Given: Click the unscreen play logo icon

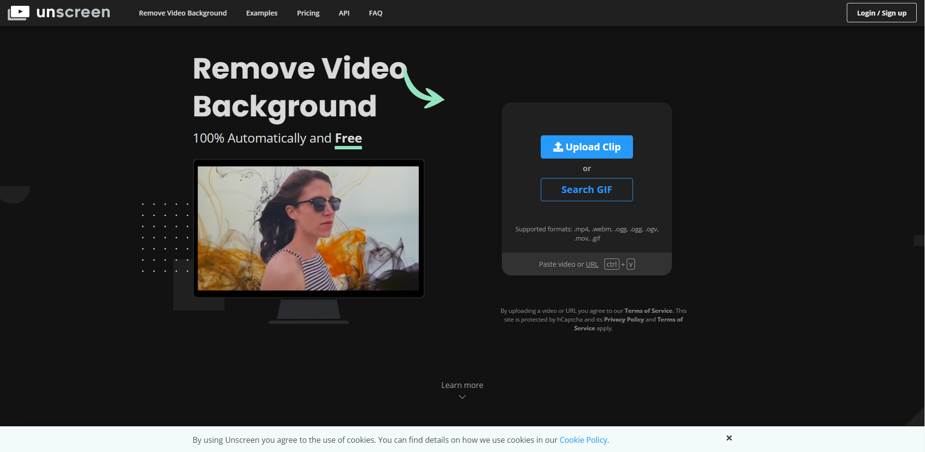Looking at the screenshot, I should coord(18,13).
